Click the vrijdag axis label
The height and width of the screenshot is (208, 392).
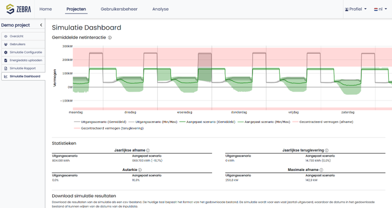293,113
